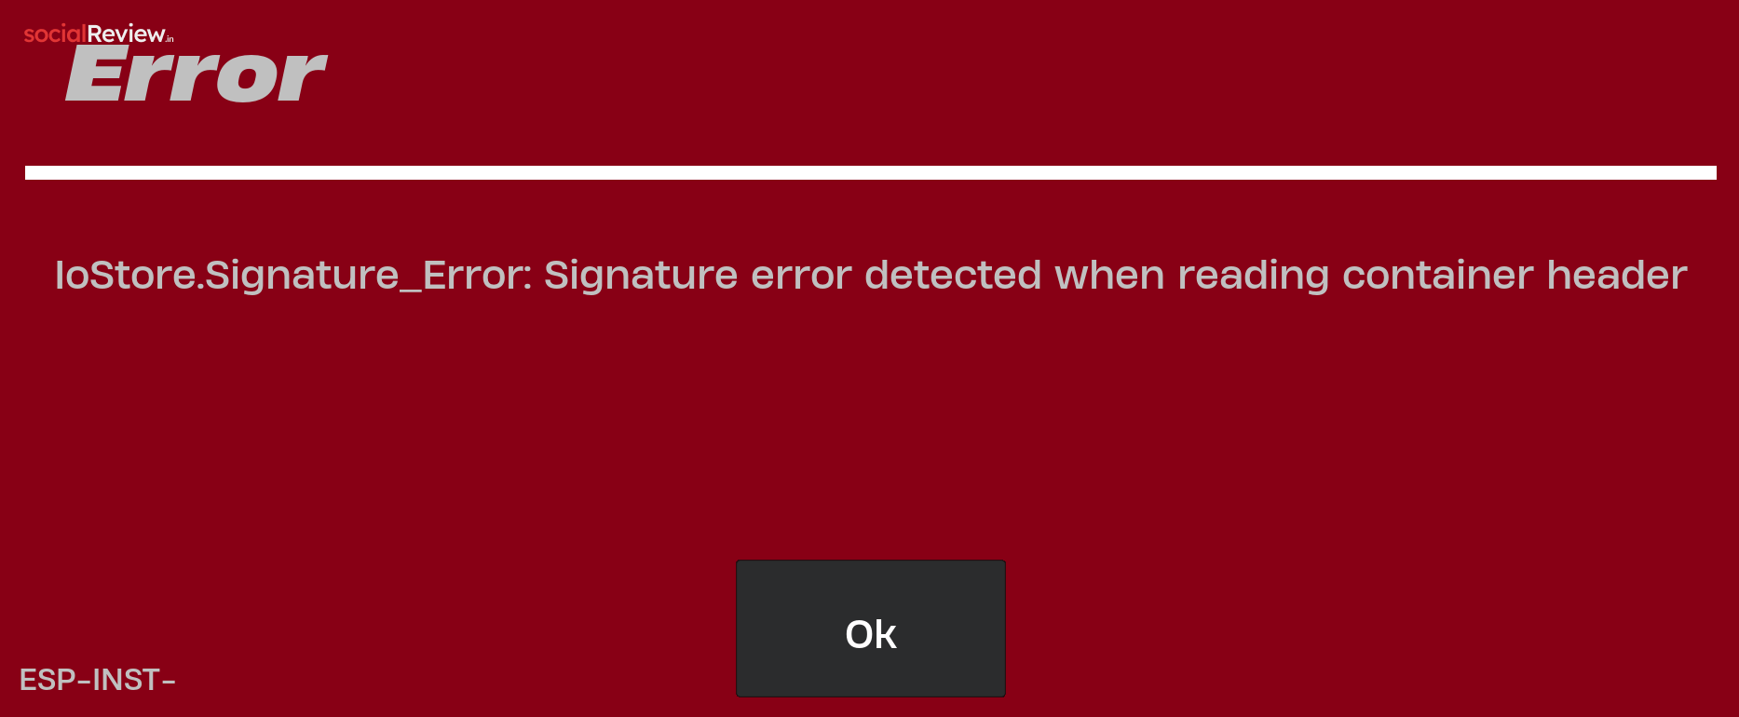Screen dimensions: 1739x717
Task: Click the white horizontal divider bar
Action: (871, 172)
